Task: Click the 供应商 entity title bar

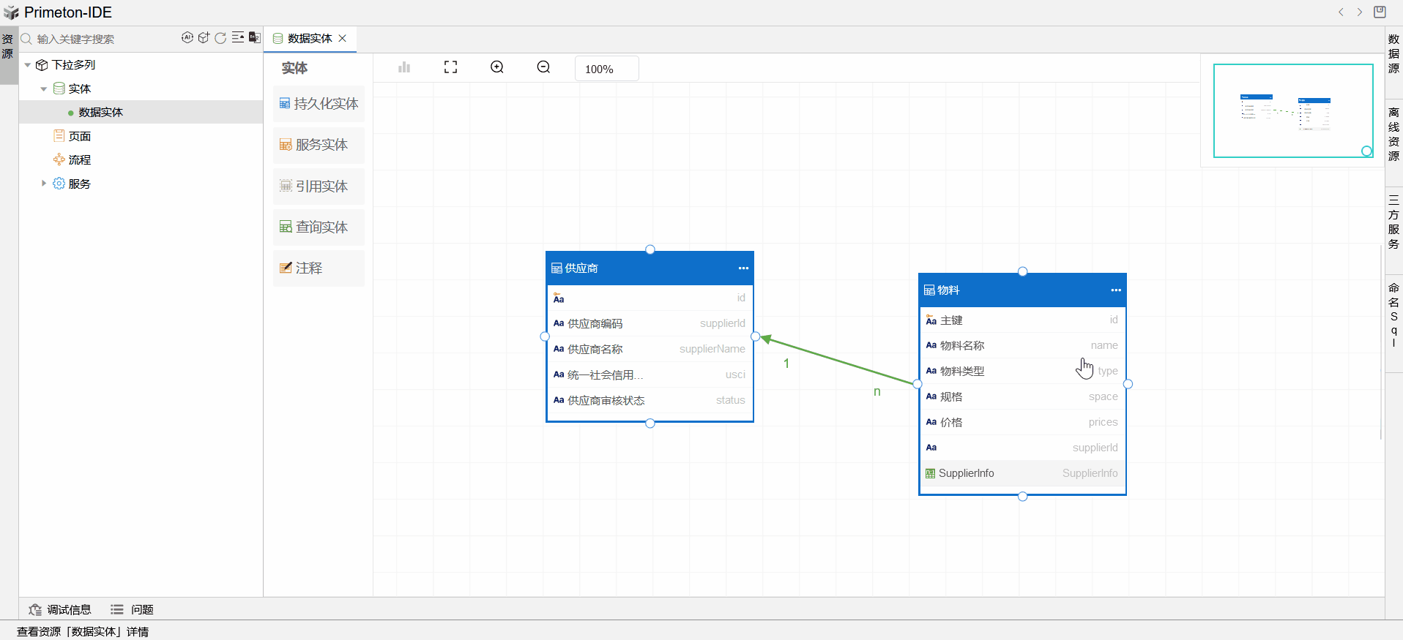Action: point(650,268)
